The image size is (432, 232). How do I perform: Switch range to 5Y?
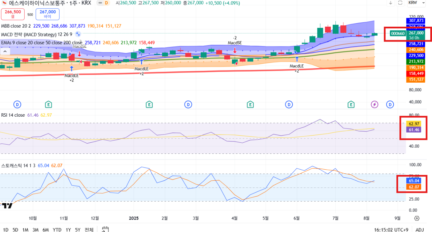(x=78, y=230)
